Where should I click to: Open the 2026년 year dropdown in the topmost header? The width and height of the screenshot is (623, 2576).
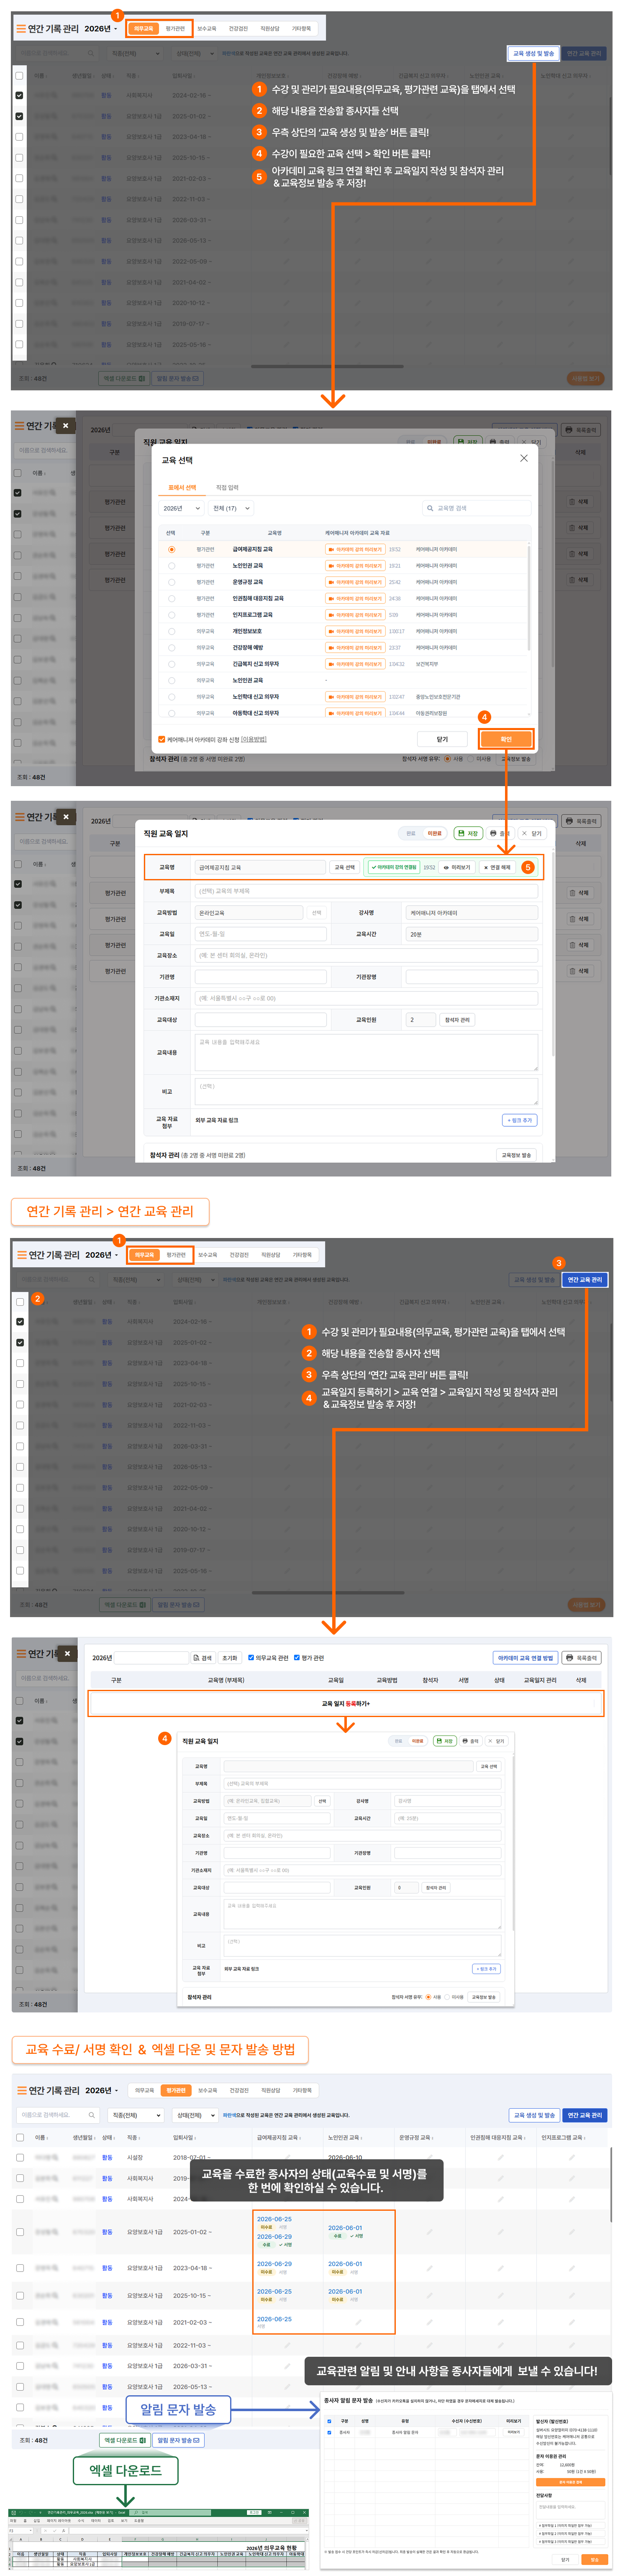click(x=100, y=29)
